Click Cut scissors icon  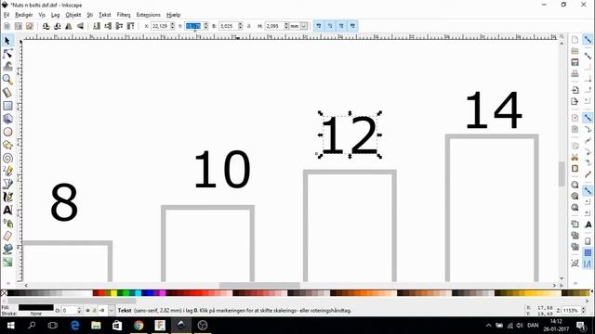click(x=575, y=157)
